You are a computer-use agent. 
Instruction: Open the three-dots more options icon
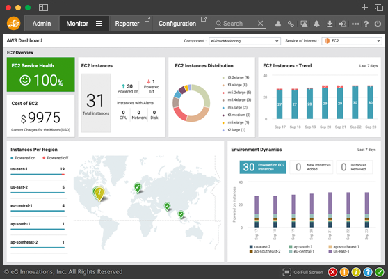[x=355, y=24]
